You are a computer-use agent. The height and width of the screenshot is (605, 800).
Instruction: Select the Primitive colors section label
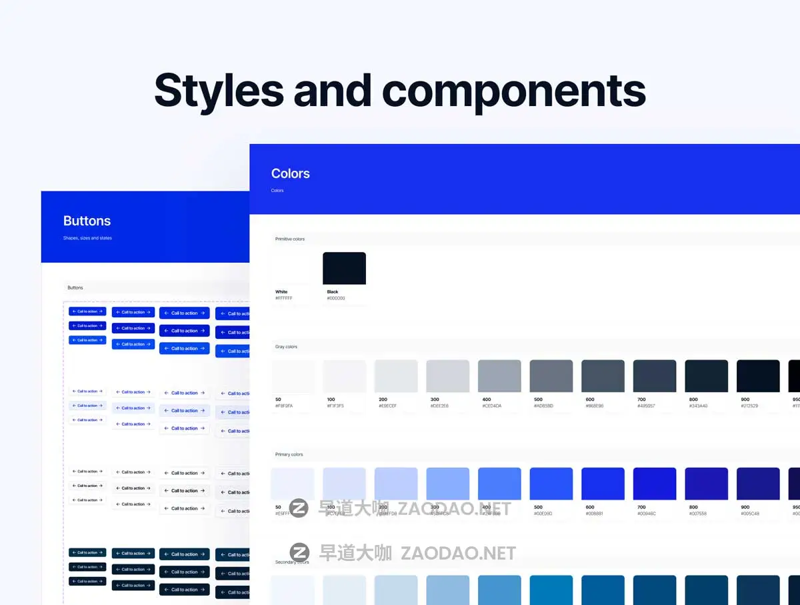290,239
